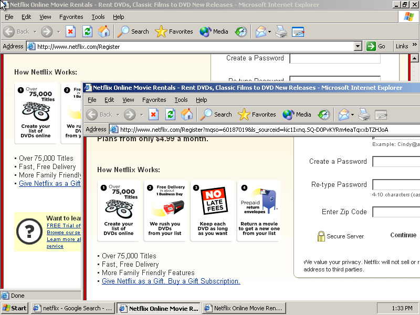The image size is (420, 315).
Task: Click clock showing 1:33 PM
Action: coord(402,308)
